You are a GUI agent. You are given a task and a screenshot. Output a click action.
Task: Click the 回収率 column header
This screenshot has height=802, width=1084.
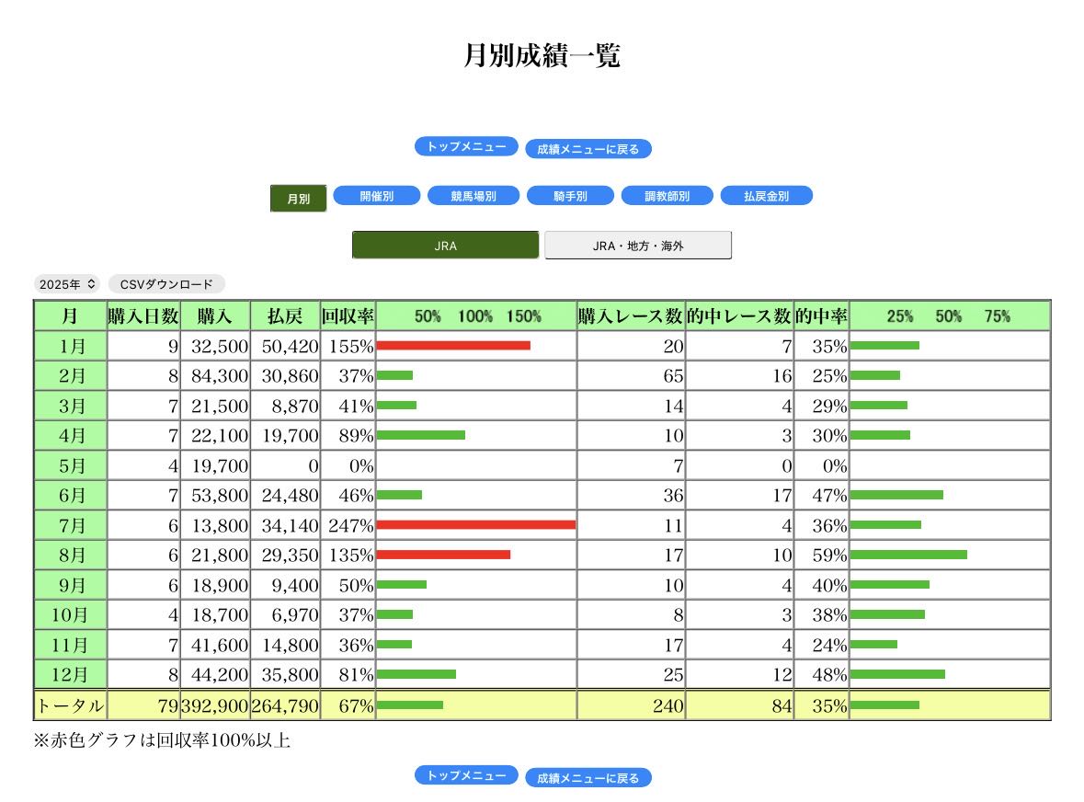348,316
